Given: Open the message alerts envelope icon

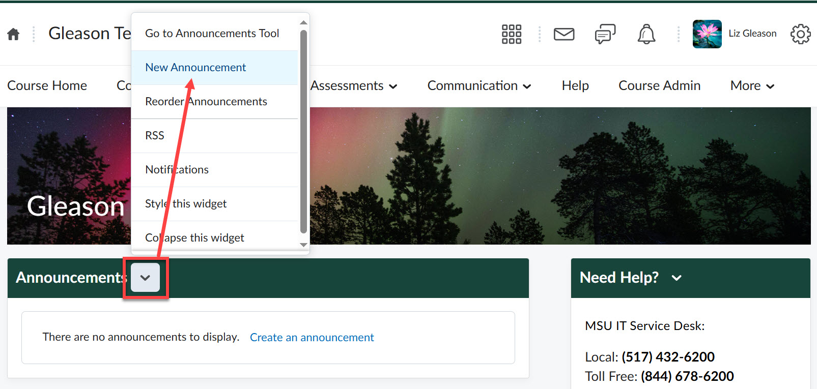Looking at the screenshot, I should (564, 34).
